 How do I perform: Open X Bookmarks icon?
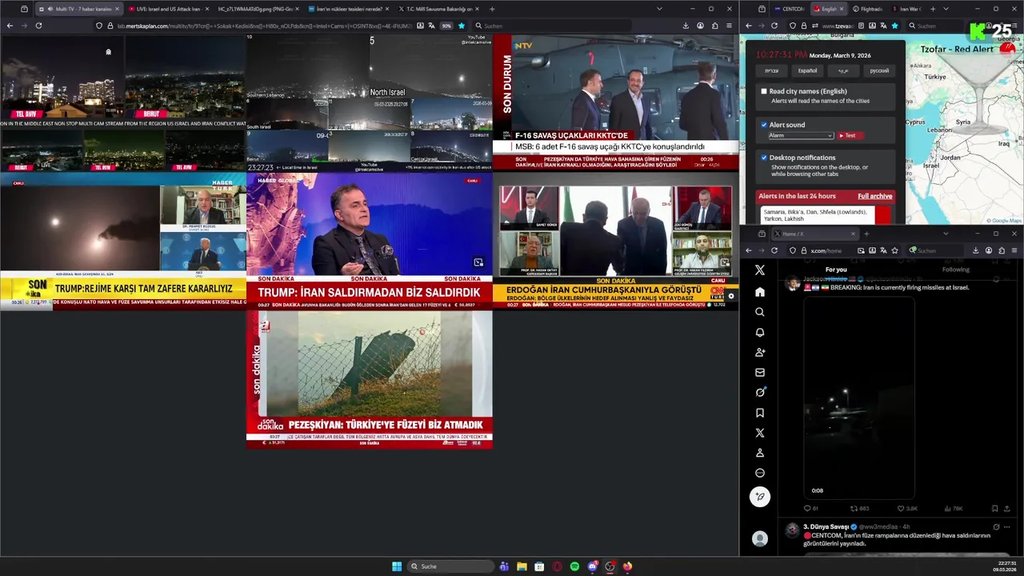pyautogui.click(x=759, y=413)
